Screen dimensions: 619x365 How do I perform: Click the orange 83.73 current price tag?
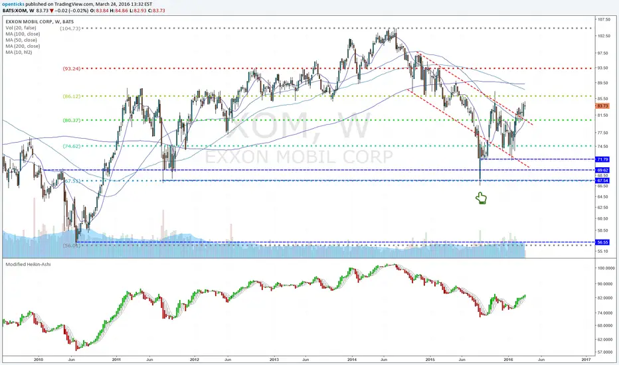(602, 106)
